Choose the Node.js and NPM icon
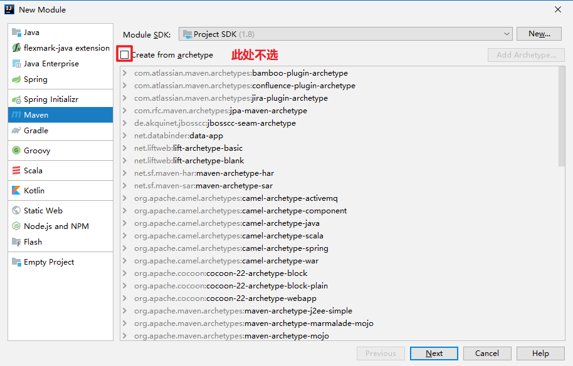573x366 pixels. (16, 226)
